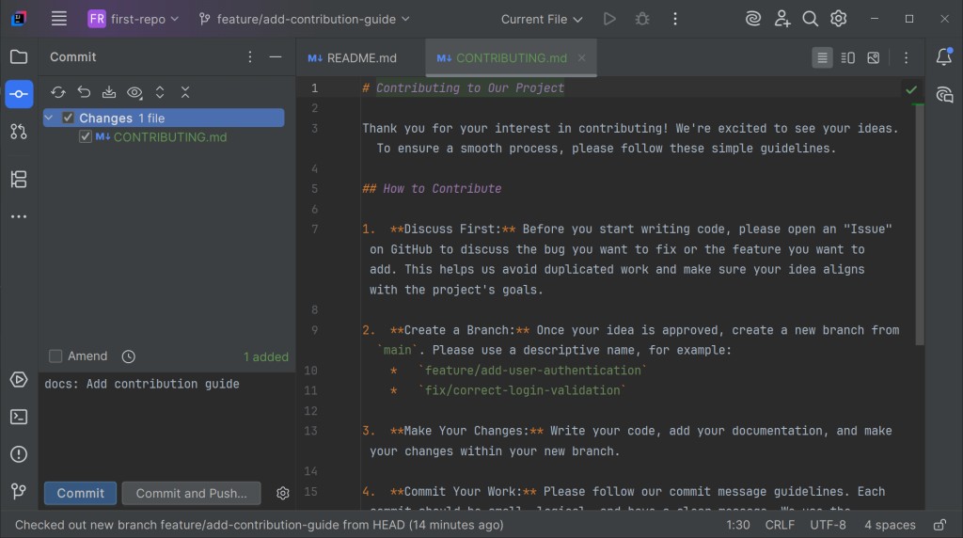This screenshot has width=963, height=538.
Task: Hide the Commit panel
Action: (276, 57)
